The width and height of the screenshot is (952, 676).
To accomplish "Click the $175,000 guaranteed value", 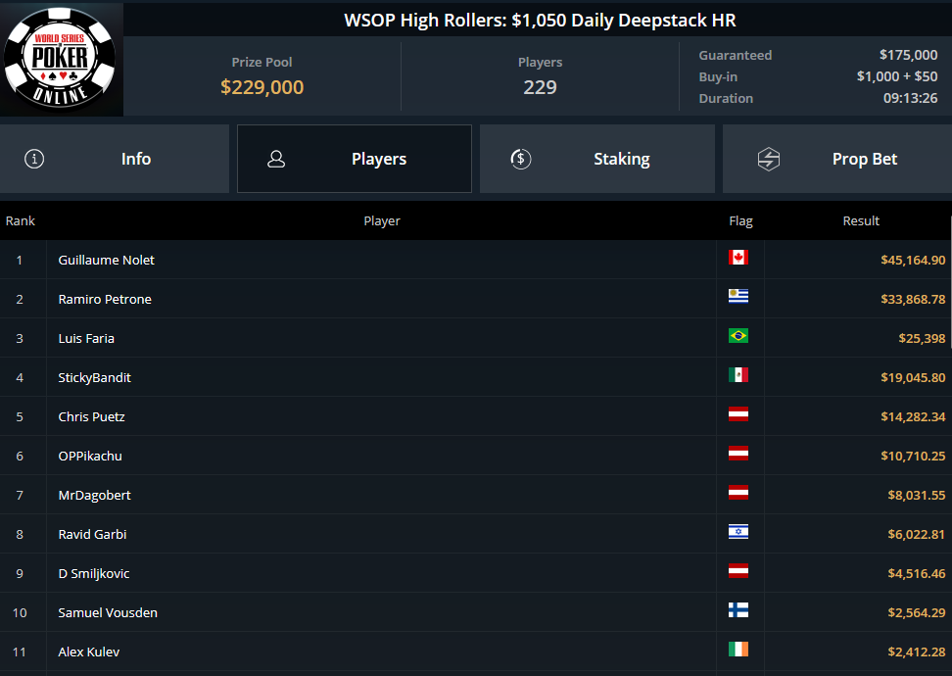I will [908, 55].
